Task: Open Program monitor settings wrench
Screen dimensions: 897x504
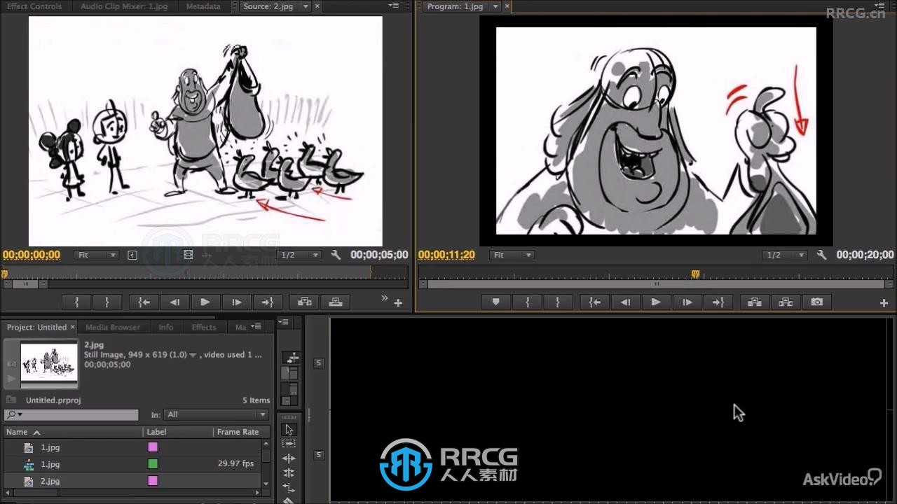Action: click(822, 255)
